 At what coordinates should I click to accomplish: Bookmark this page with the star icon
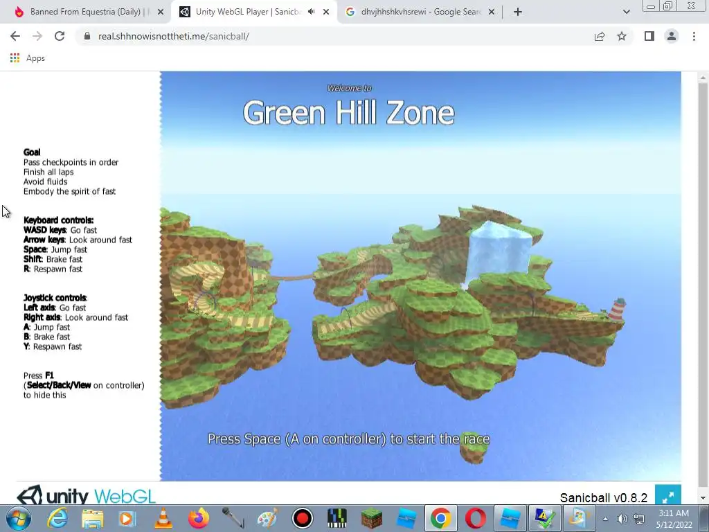point(622,36)
